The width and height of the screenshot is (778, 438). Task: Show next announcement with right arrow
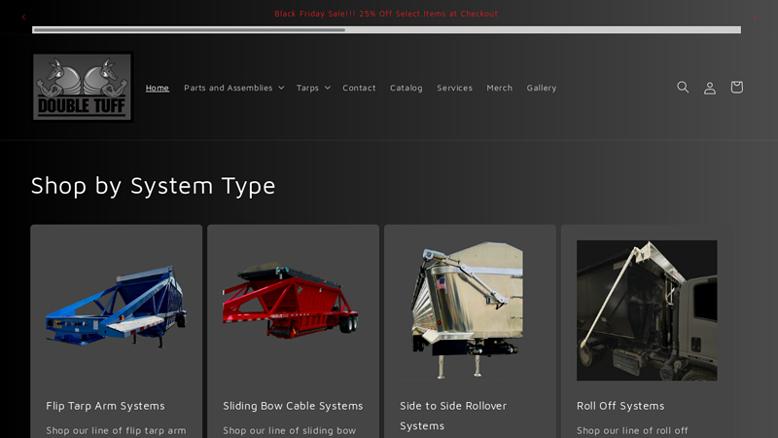tap(754, 17)
